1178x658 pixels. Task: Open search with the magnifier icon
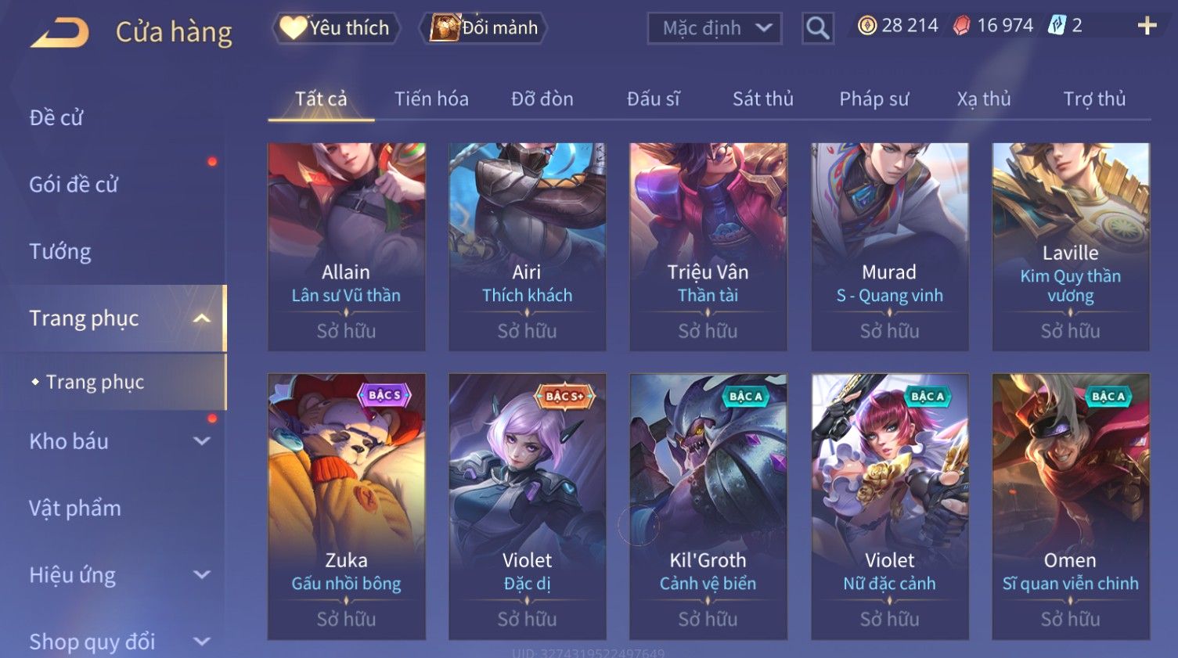[817, 28]
